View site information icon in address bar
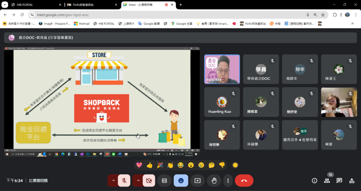 [32, 15]
